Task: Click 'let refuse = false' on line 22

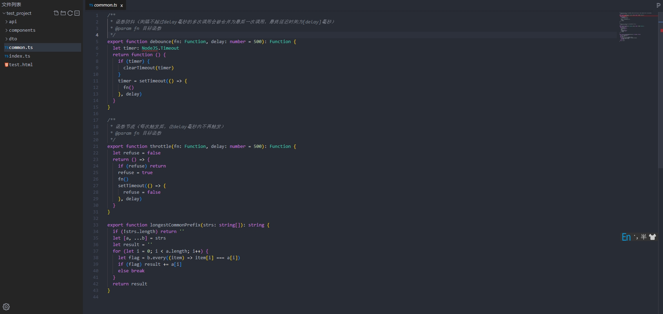Action: (136, 153)
